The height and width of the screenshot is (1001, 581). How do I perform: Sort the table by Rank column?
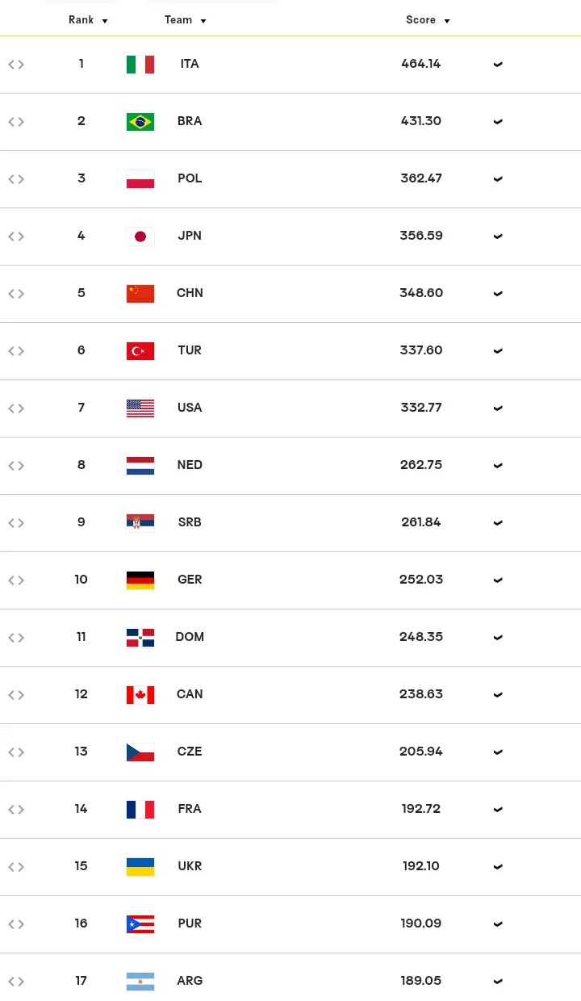click(88, 20)
